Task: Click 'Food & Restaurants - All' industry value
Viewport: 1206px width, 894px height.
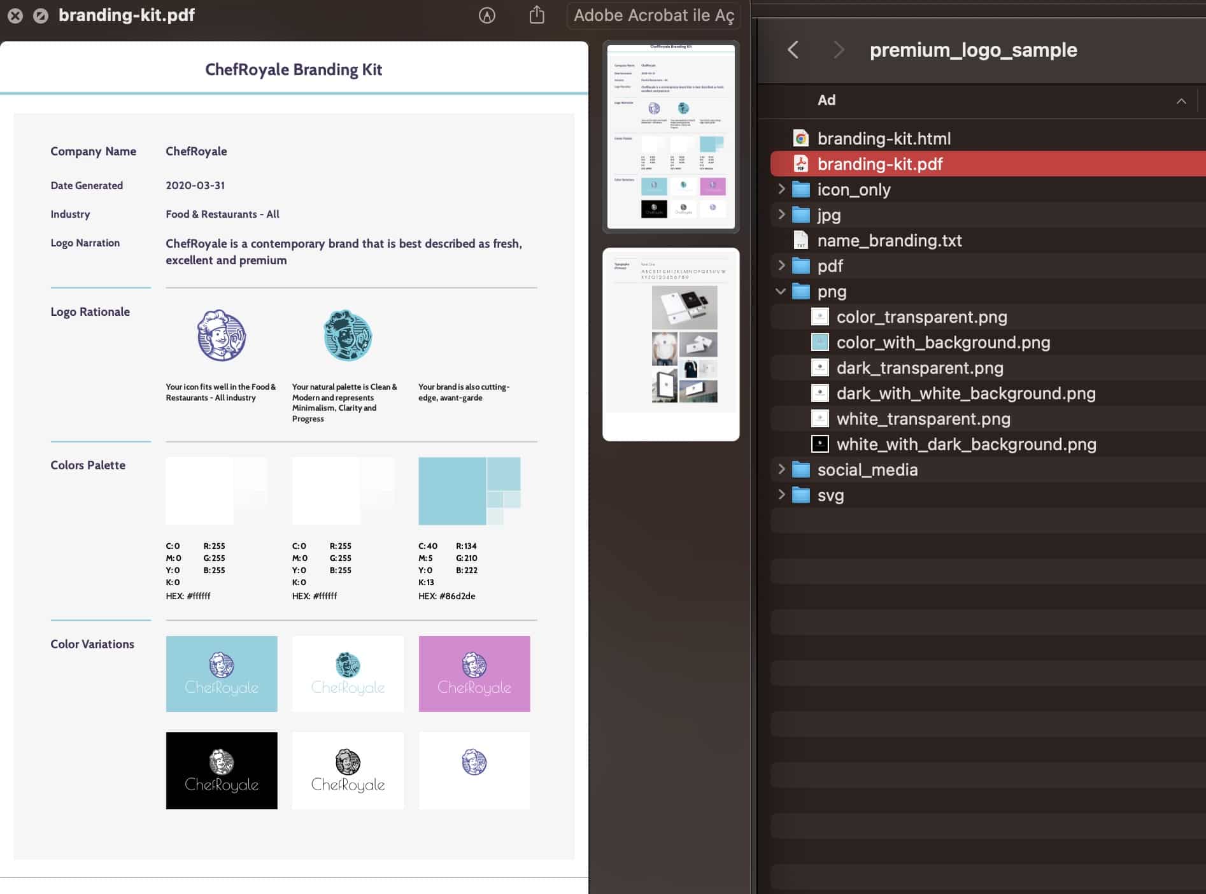Action: [x=222, y=214]
